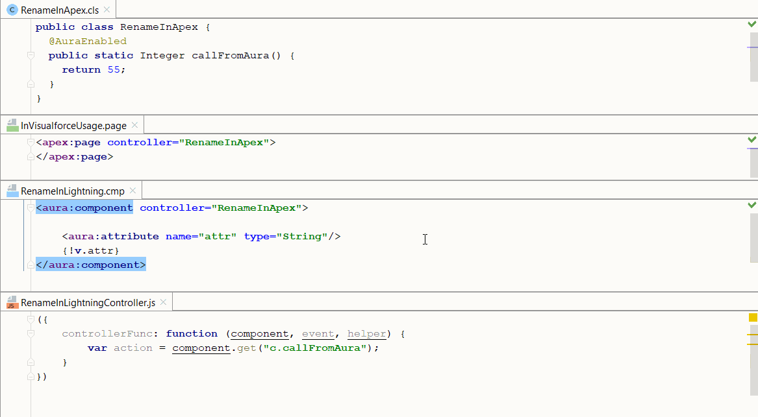Close the RenameInApex.cls tab
758x417 pixels.
107,10
